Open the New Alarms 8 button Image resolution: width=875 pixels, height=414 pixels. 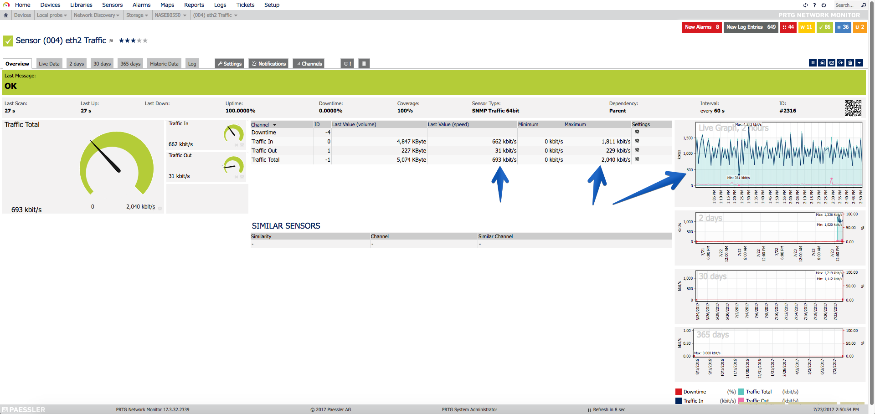(x=702, y=27)
